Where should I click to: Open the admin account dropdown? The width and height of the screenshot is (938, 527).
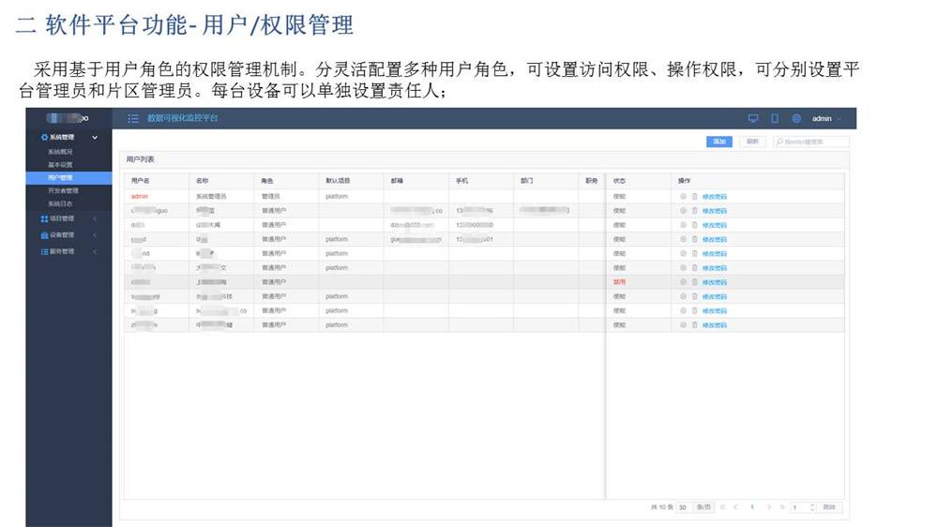point(826,118)
